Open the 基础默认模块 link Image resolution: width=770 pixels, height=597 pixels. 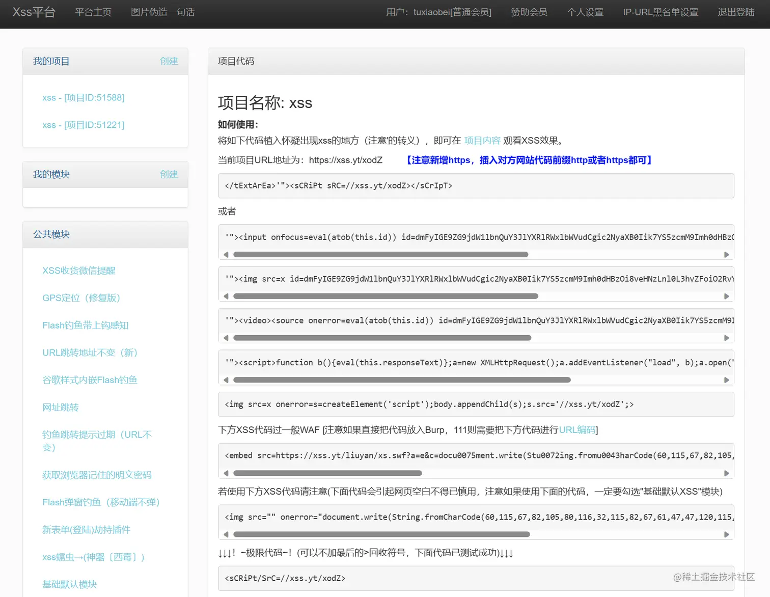[x=70, y=584]
